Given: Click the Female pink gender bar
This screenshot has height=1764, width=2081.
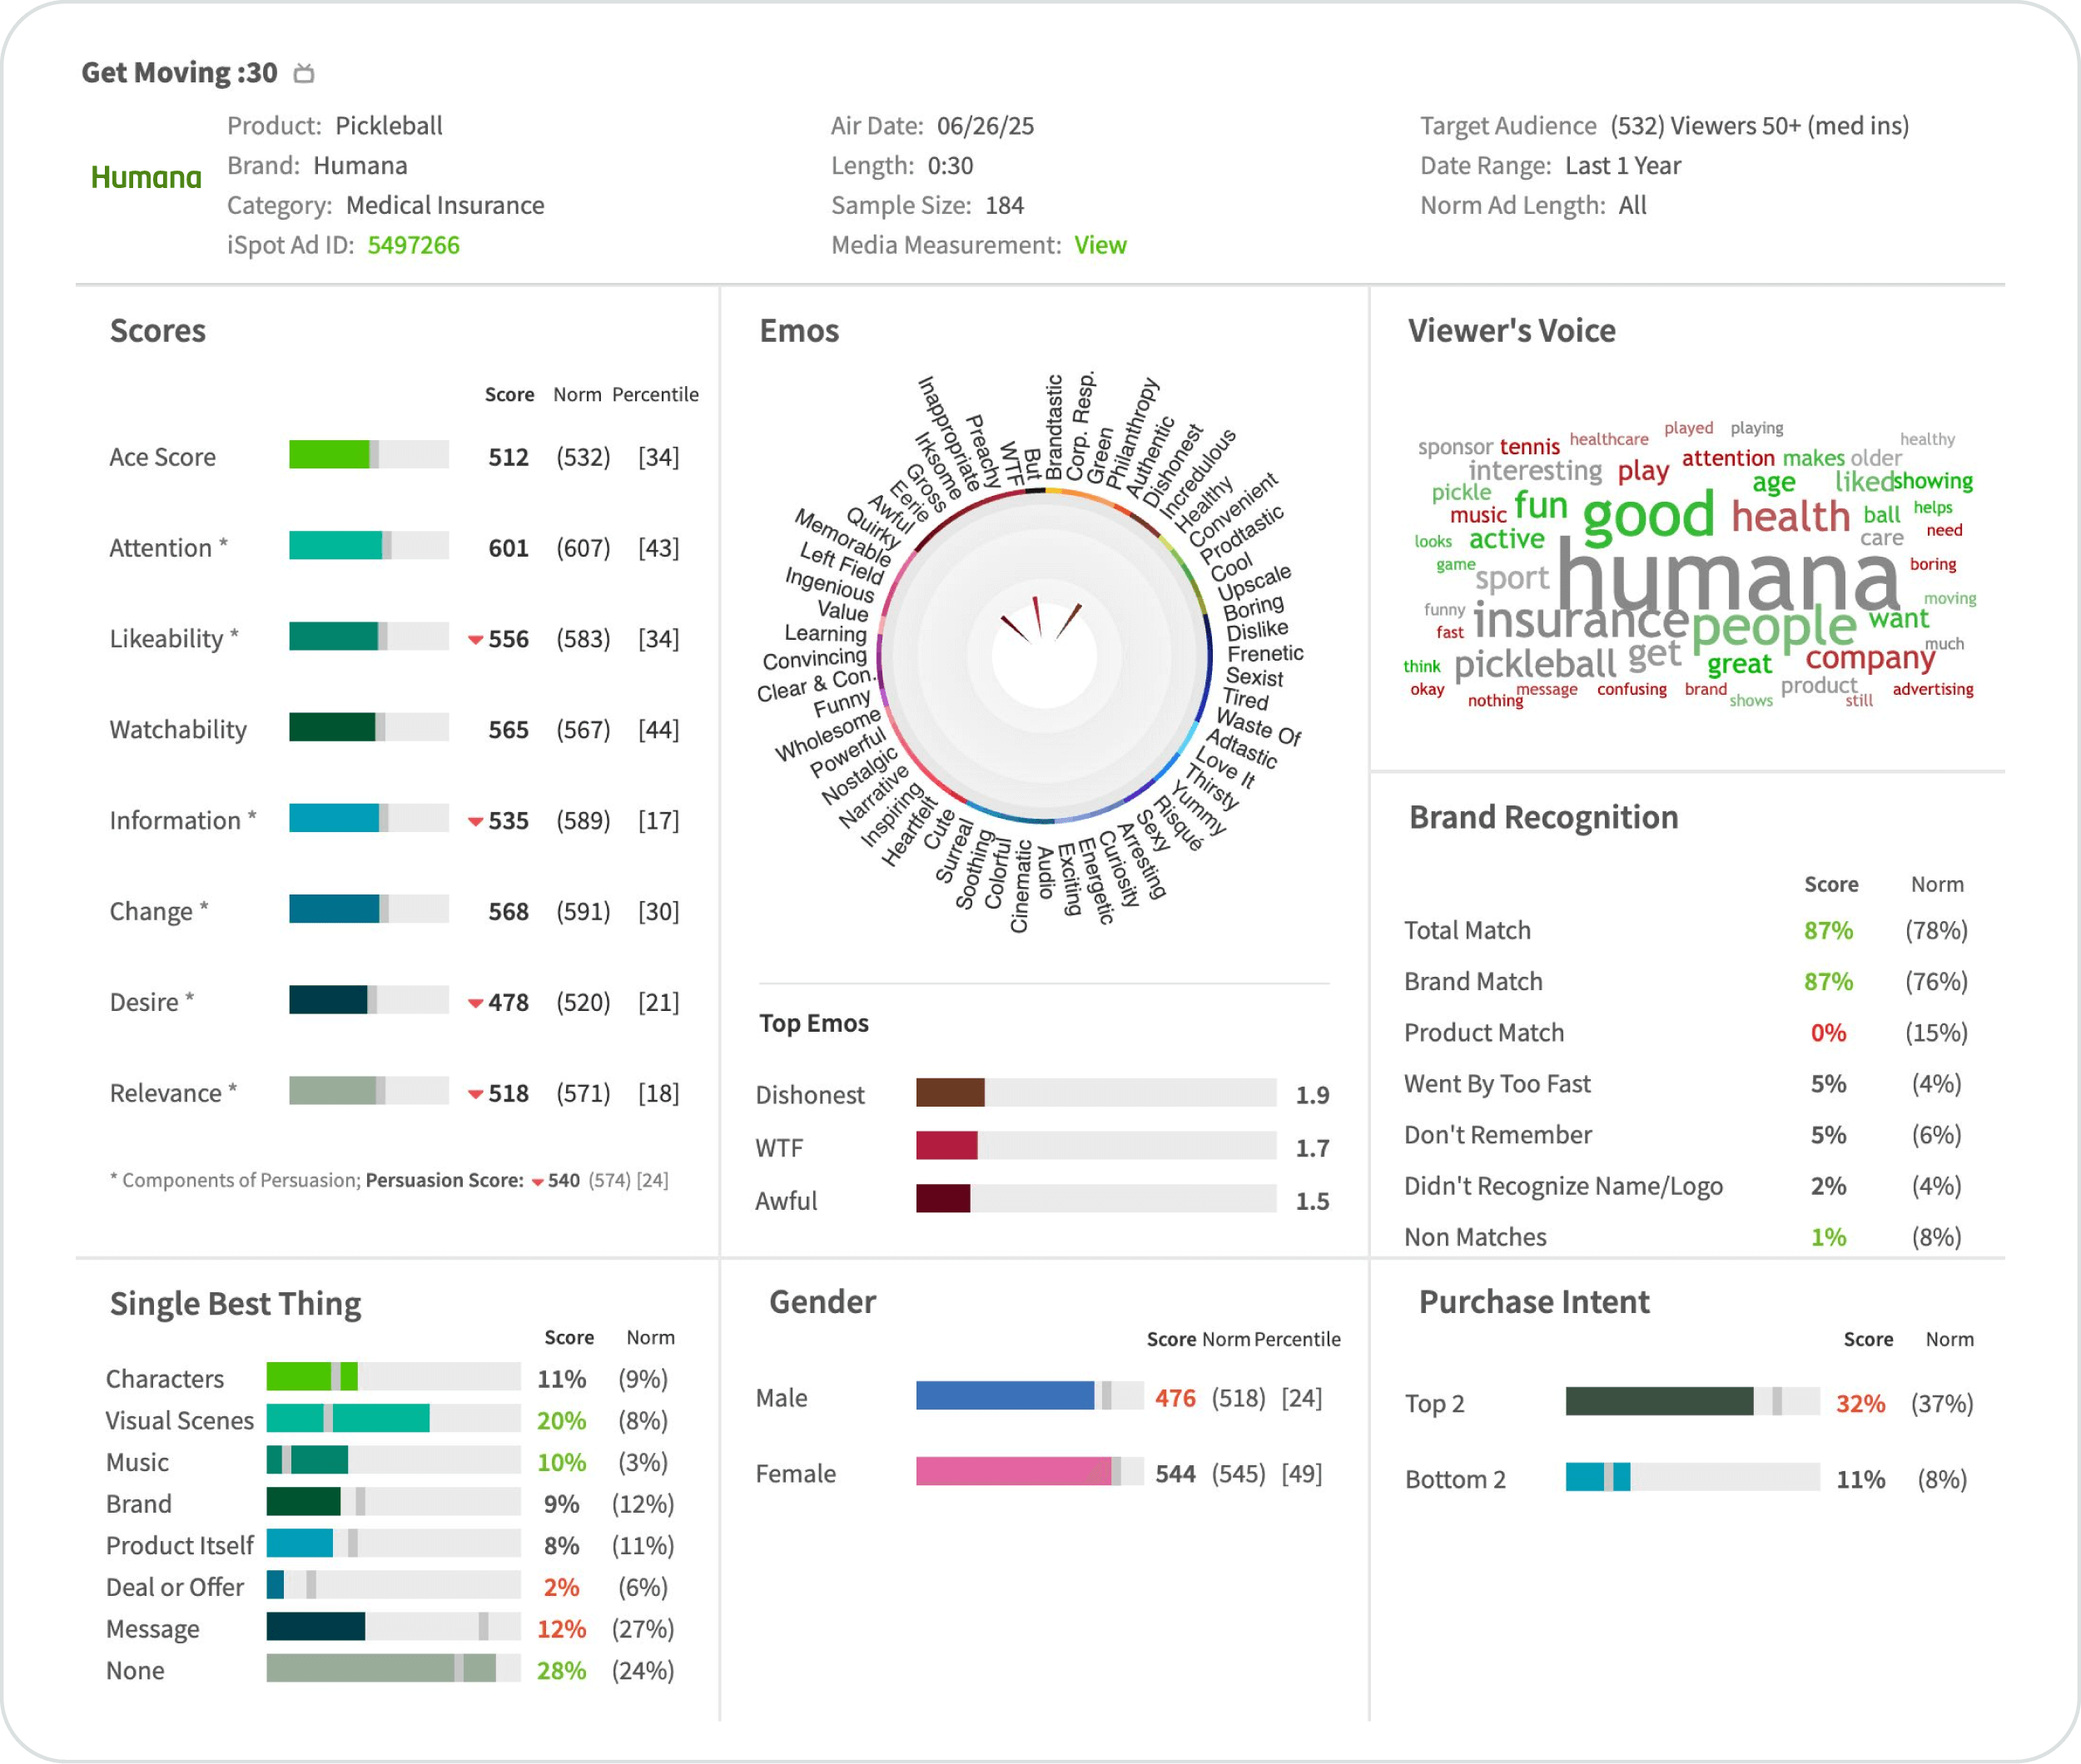Looking at the screenshot, I should [1014, 1471].
